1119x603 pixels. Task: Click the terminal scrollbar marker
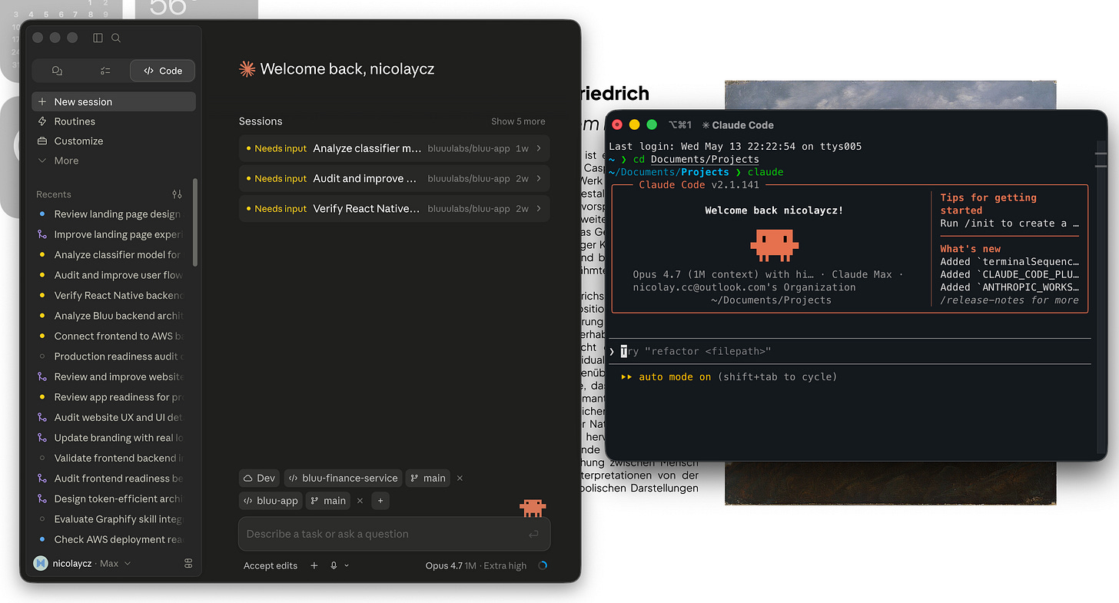coord(1101,159)
